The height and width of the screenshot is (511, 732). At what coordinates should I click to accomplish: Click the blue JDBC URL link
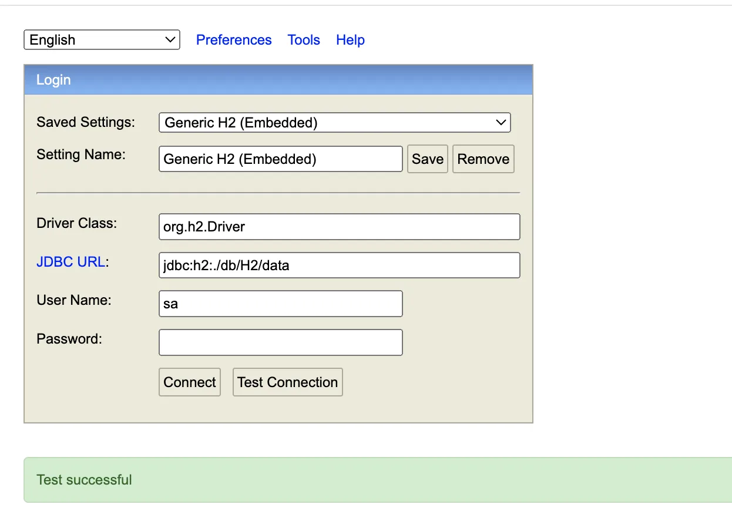[71, 262]
